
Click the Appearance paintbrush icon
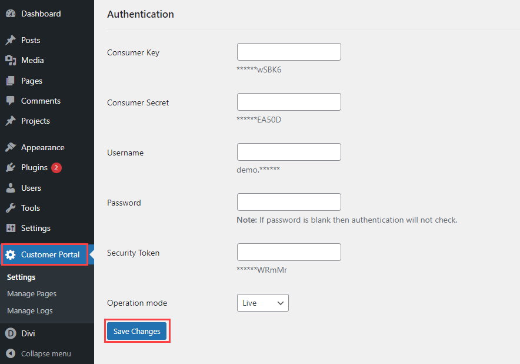pyautogui.click(x=11, y=147)
